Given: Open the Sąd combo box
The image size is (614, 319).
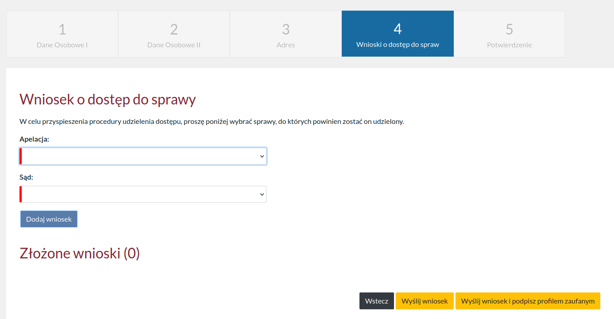Looking at the screenshot, I should [x=137, y=194].
